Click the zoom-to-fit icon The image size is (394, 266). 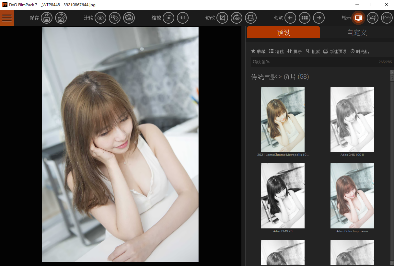click(168, 18)
